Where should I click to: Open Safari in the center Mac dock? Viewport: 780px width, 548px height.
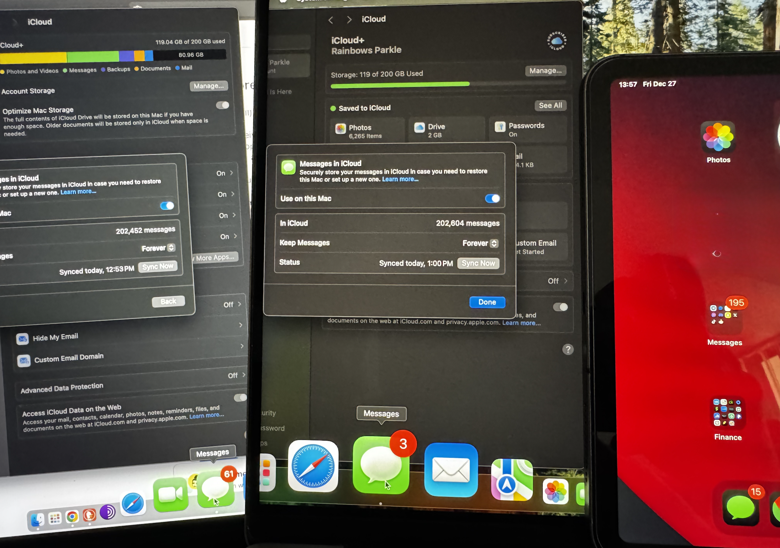point(313,466)
